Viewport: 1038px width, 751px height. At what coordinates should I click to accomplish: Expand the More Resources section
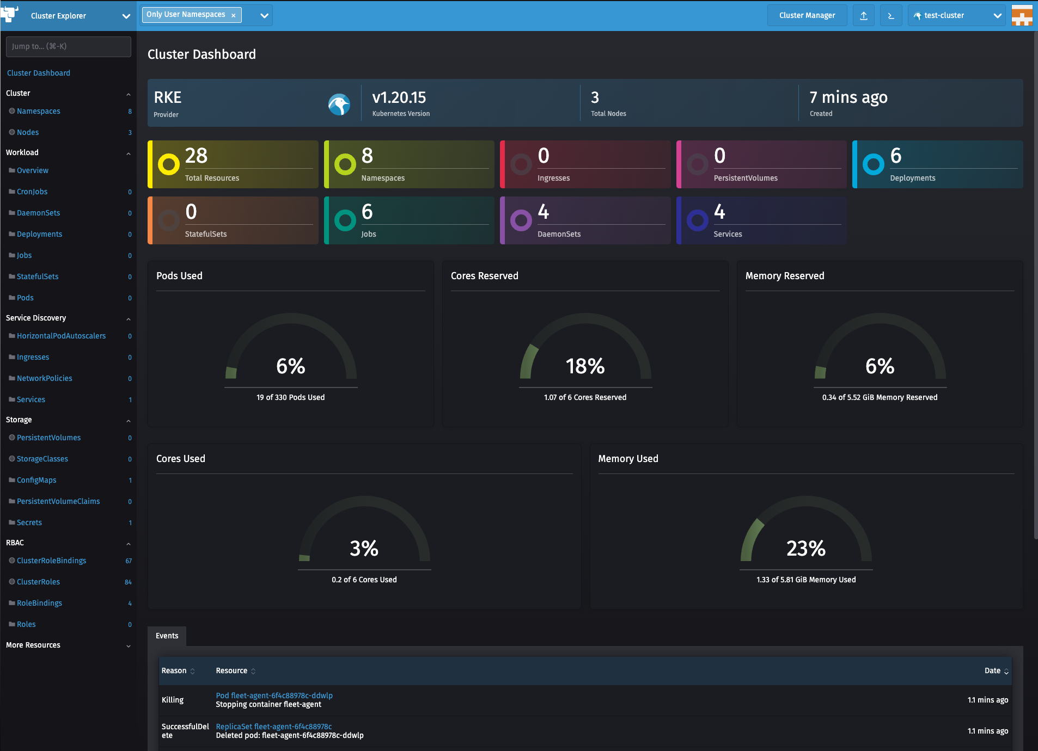coord(129,646)
